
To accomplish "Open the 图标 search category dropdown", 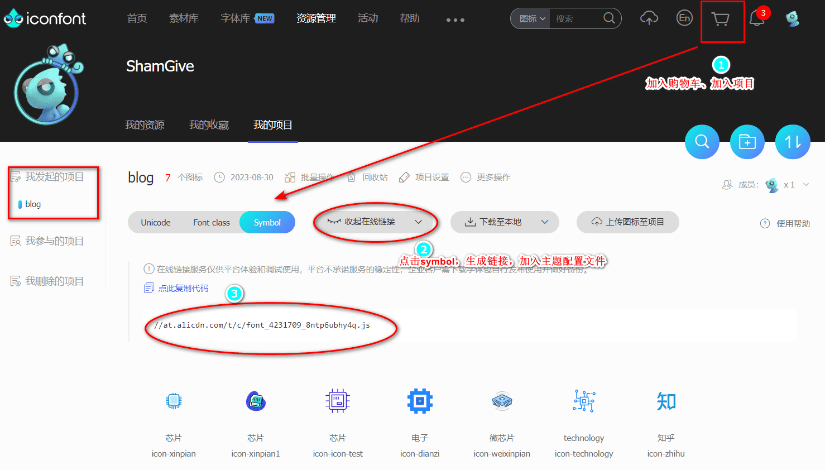I will coord(529,18).
